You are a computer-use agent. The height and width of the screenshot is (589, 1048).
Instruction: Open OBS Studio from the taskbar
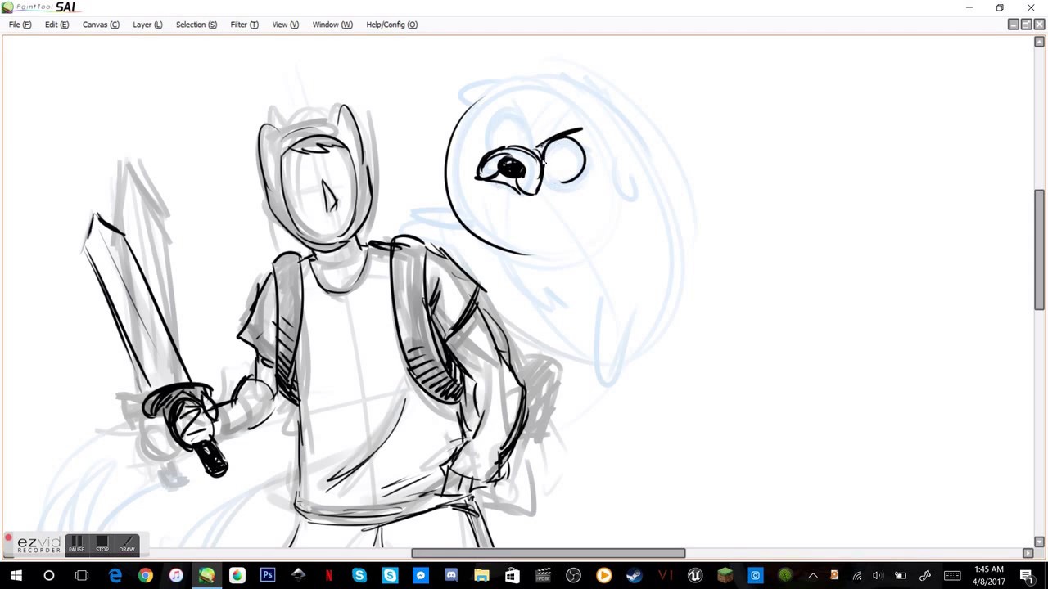click(573, 575)
